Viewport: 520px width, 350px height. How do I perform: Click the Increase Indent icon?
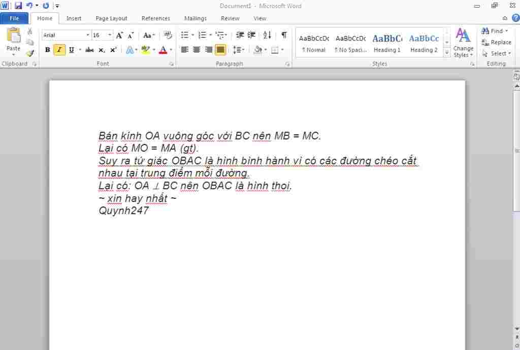(251, 36)
